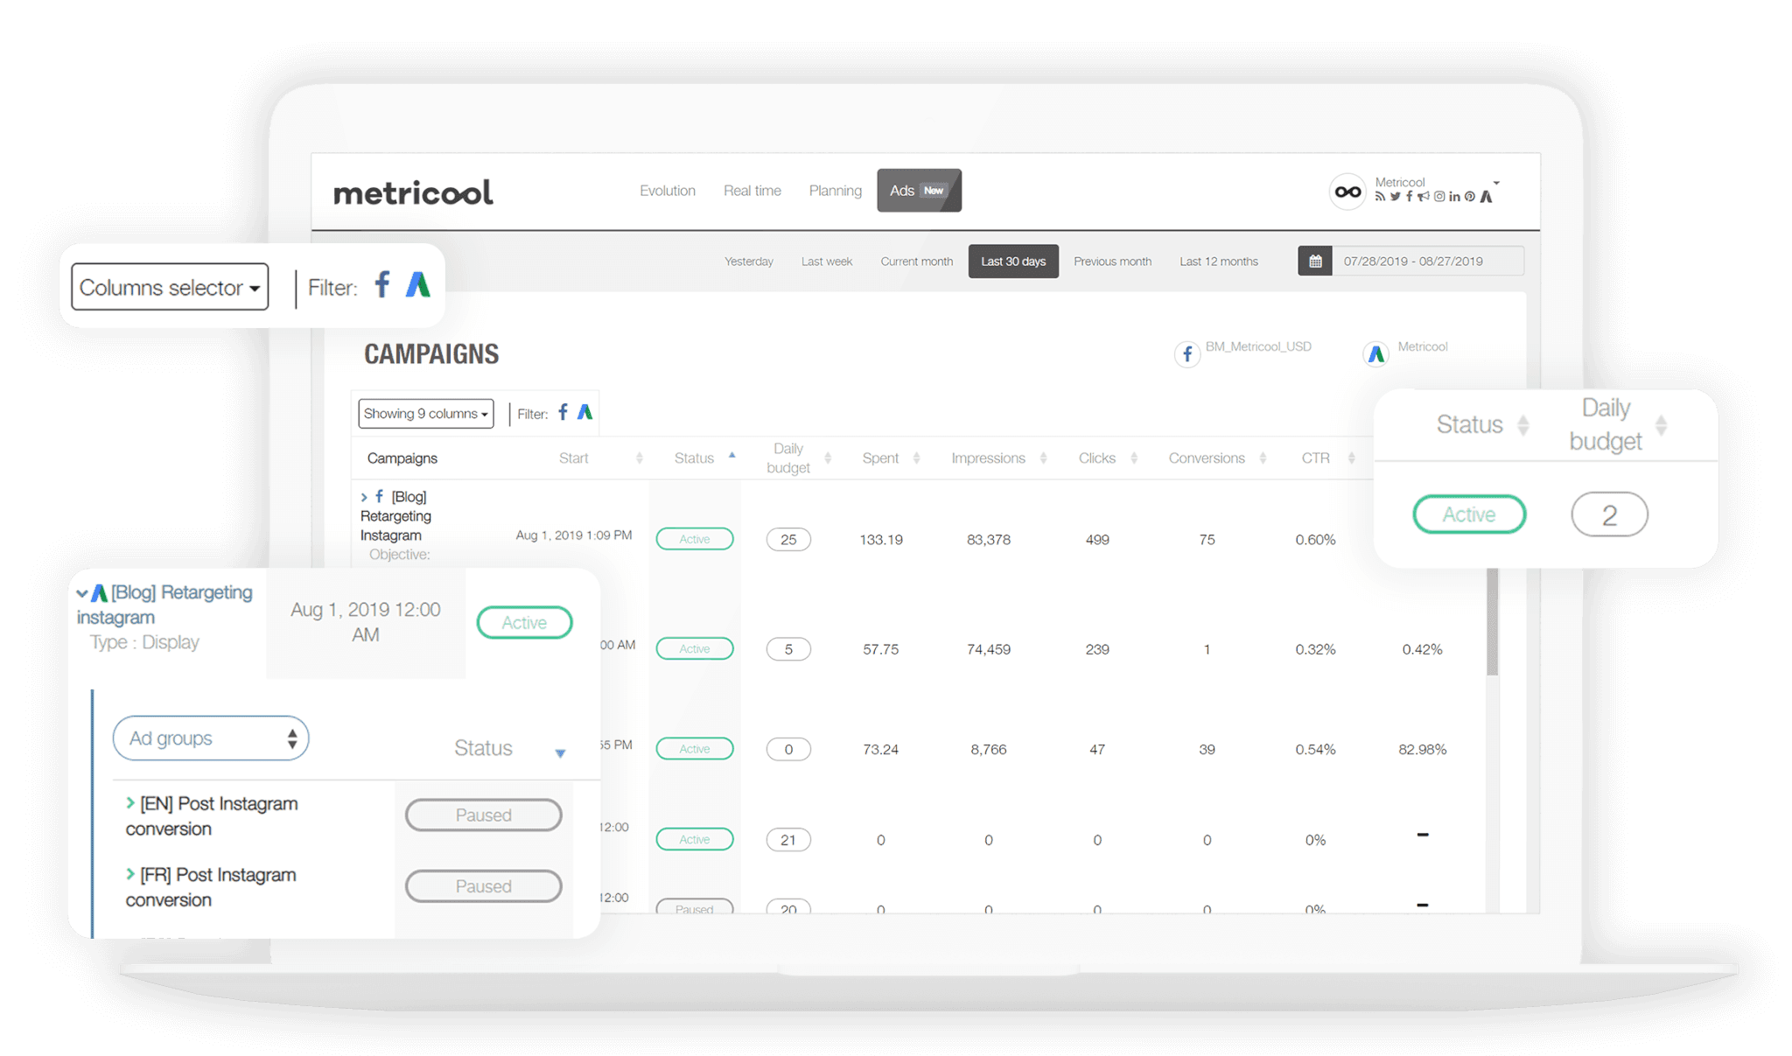This screenshot has width=1792, height=1056.
Task: Toggle Active status in 133.19 spent row
Action: pos(695,539)
